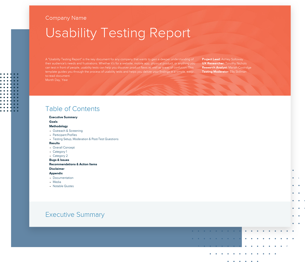Click Bugs & Issues in the contents

59,160
